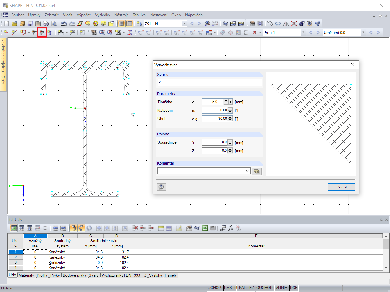
Task: Open the Umístění 0.0 dropdown
Action: [x=363, y=33]
